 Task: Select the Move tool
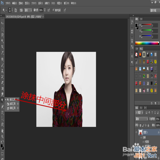point(2,23)
